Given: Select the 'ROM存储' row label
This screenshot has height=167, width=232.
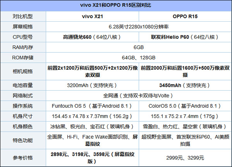Looking at the screenshot, I should (23, 58).
